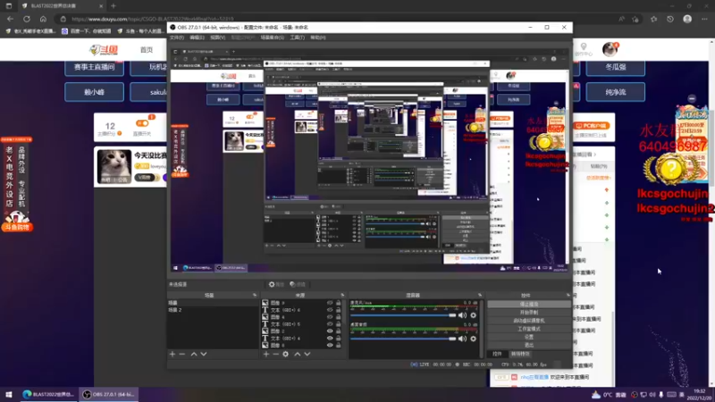Undock the Scenes panel via header icon
Viewport: 715px width, 402px height.
(255, 296)
